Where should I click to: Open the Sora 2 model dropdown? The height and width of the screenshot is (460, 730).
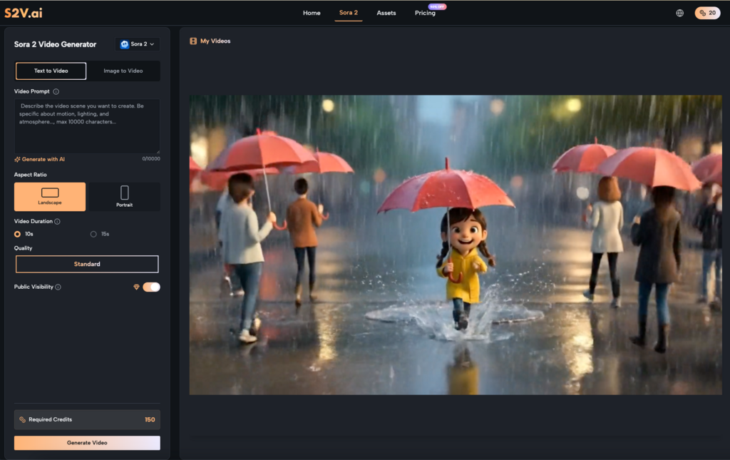[137, 44]
